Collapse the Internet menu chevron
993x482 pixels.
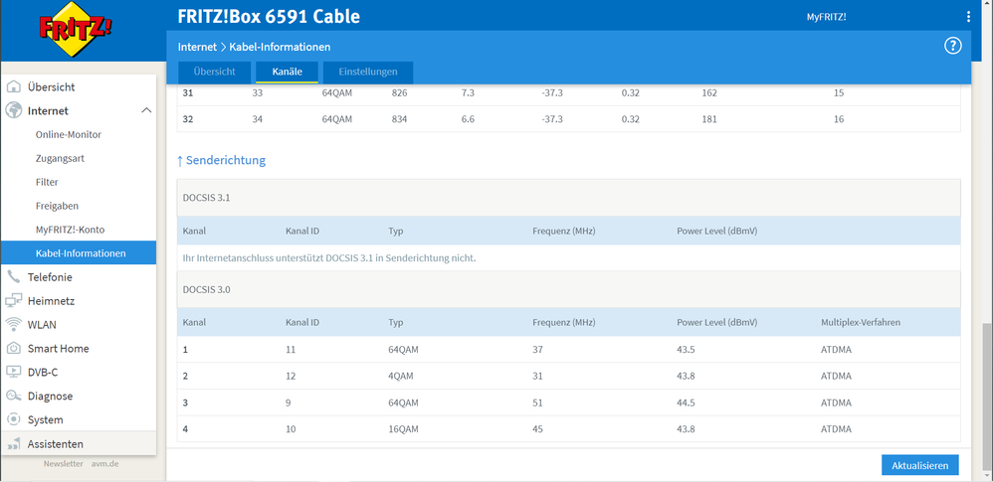146,110
